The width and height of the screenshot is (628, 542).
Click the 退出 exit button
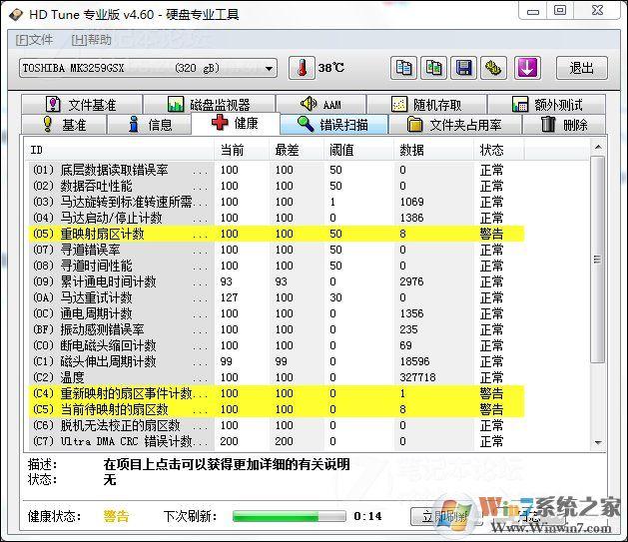point(581,68)
